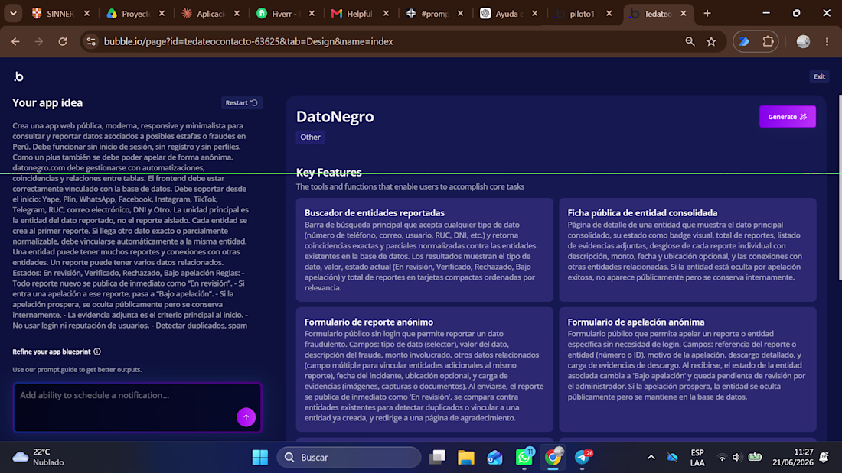This screenshot has width=842, height=473.
Task: Switch to the SINNER tab
Action: tap(61, 14)
